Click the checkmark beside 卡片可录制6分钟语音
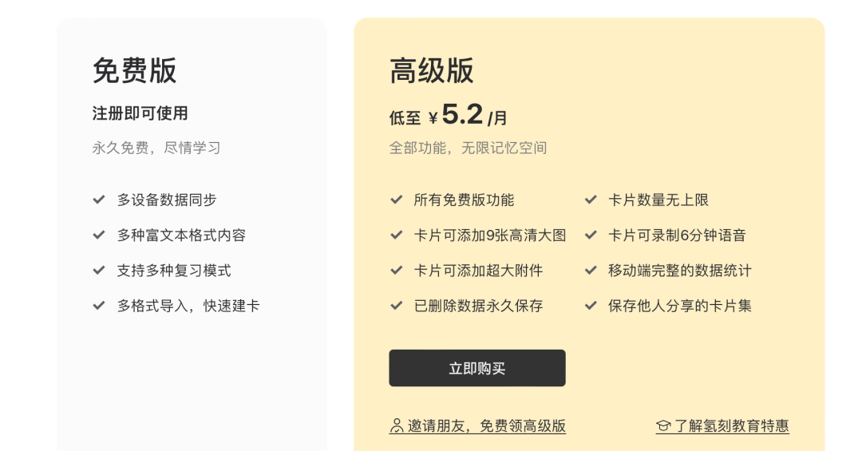 591,235
